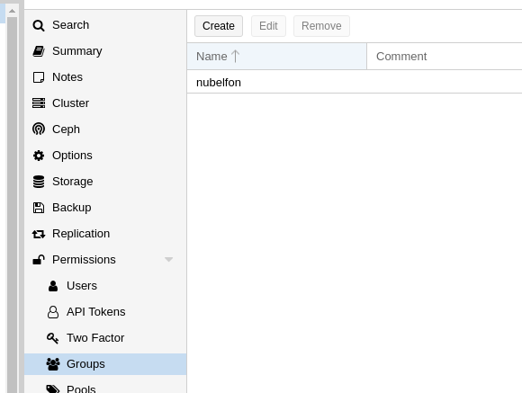Screen dimensions: 522x393
Task: Click the Backup floppy disk icon
Action: point(39,208)
